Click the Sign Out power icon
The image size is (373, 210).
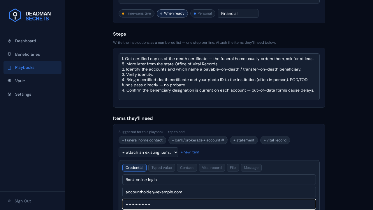[9, 201]
